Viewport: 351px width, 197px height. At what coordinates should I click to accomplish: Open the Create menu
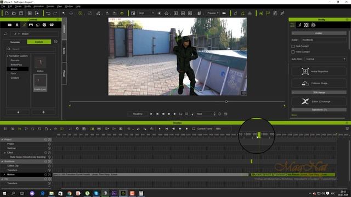point(18,7)
